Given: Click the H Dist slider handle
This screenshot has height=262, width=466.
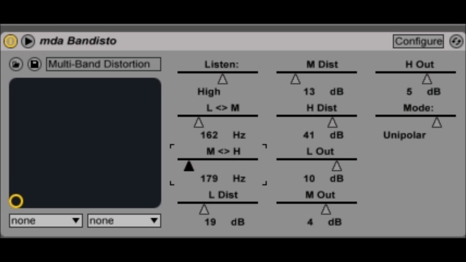Looking at the screenshot, I should 332,122.
